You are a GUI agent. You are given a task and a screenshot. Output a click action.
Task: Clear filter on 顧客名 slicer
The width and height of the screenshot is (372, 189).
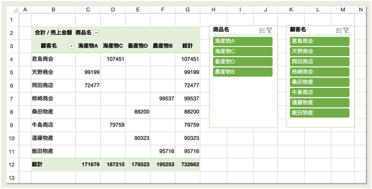coord(346,30)
